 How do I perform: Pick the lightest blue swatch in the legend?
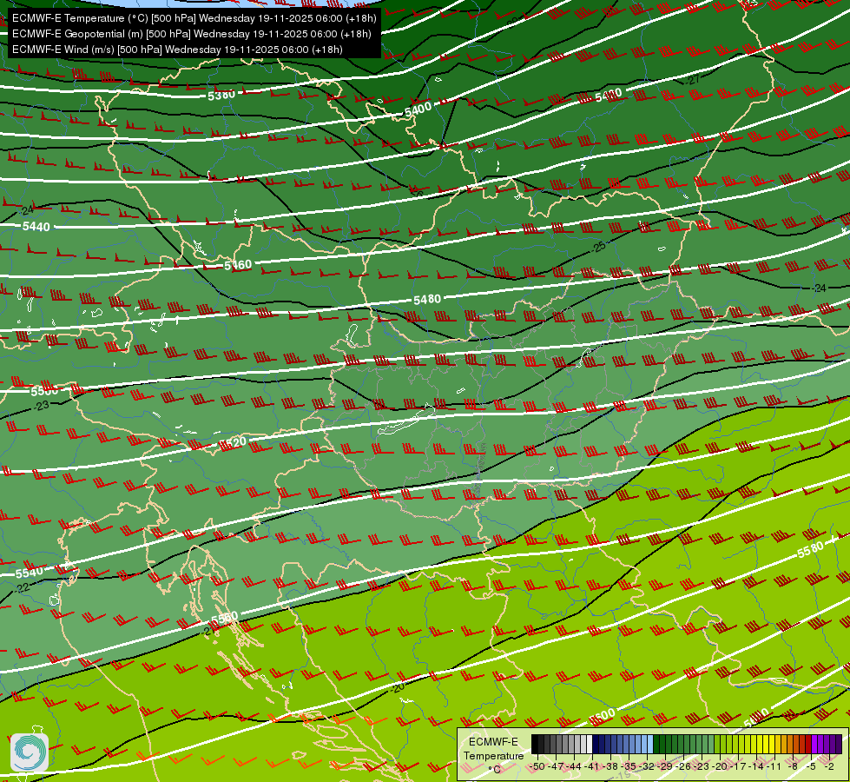650,744
